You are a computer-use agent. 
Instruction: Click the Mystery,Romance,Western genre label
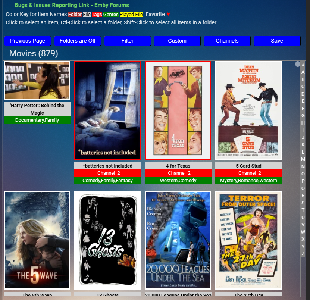coord(249,180)
